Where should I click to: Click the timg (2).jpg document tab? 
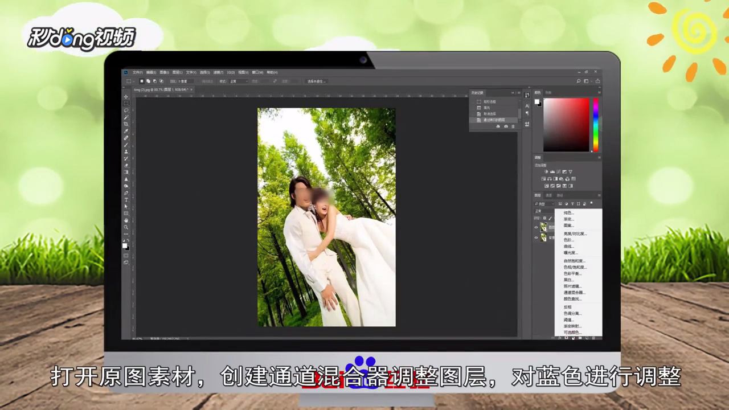(161, 89)
